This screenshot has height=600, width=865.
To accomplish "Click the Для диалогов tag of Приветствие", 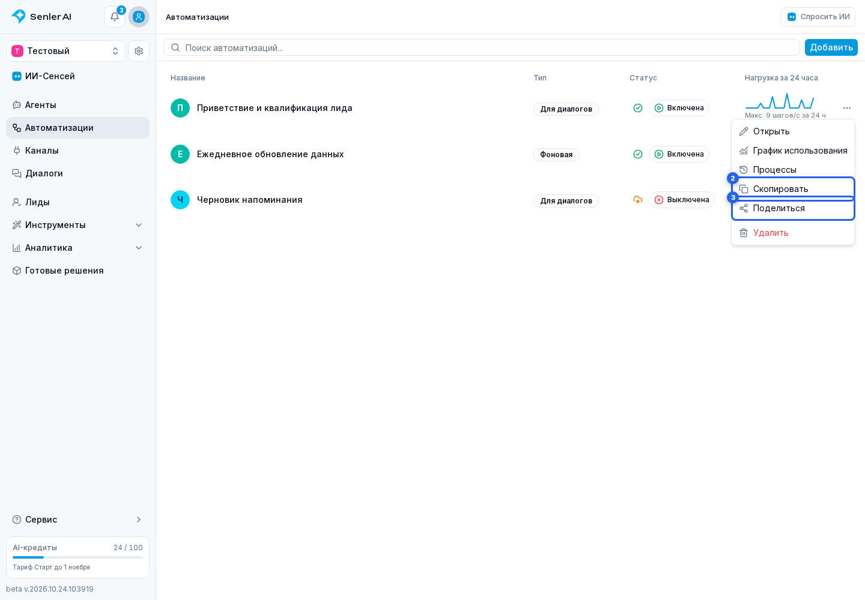I will coord(566,109).
